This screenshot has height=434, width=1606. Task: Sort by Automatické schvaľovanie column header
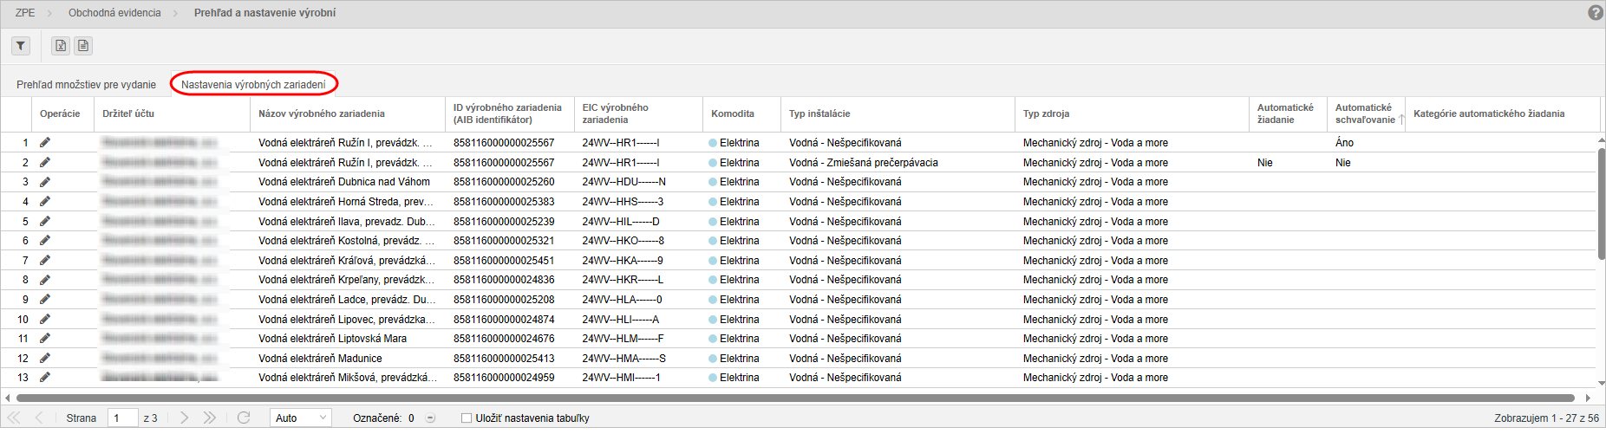(1363, 113)
